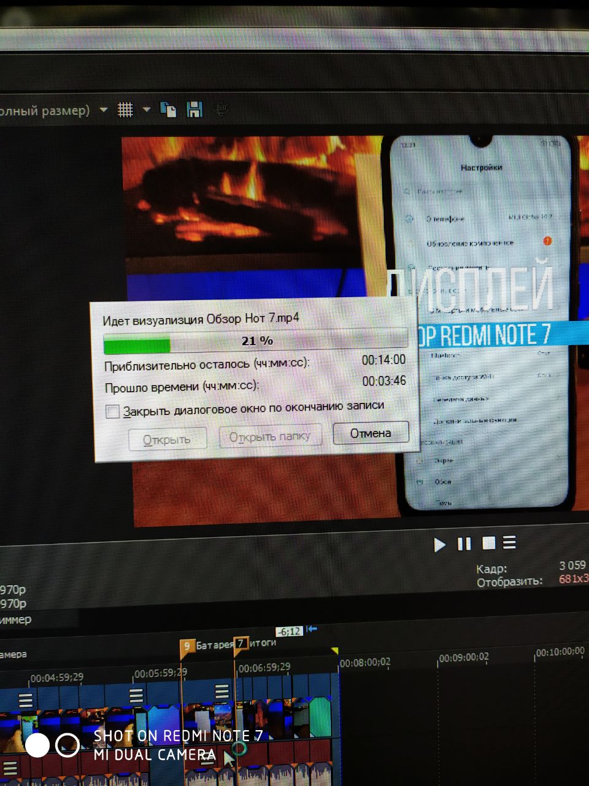Image resolution: width=589 pixels, height=786 pixels.
Task: Click ruler time 00:08:00;02
Action: pos(364,663)
